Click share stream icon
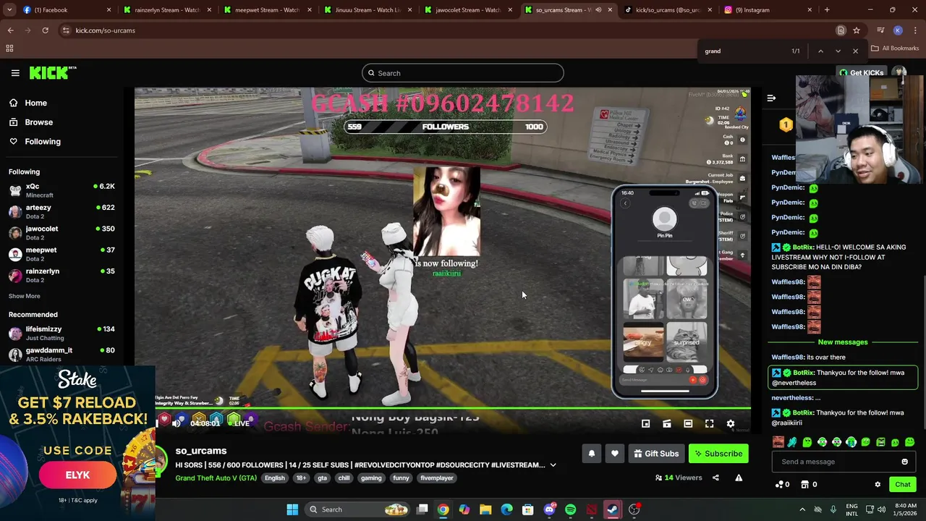Screen dimensions: 926x521 [715, 478]
